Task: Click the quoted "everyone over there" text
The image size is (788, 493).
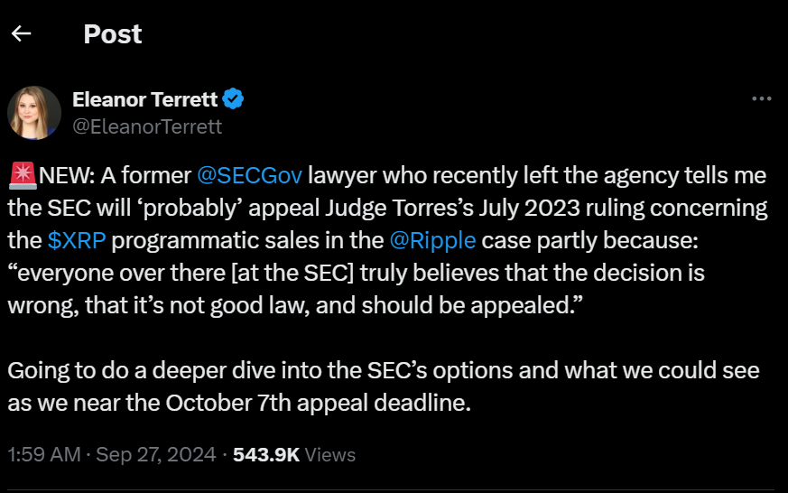Action: coord(135,273)
